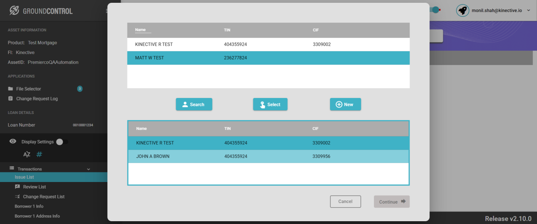Click the Transactions list icon

point(12,168)
